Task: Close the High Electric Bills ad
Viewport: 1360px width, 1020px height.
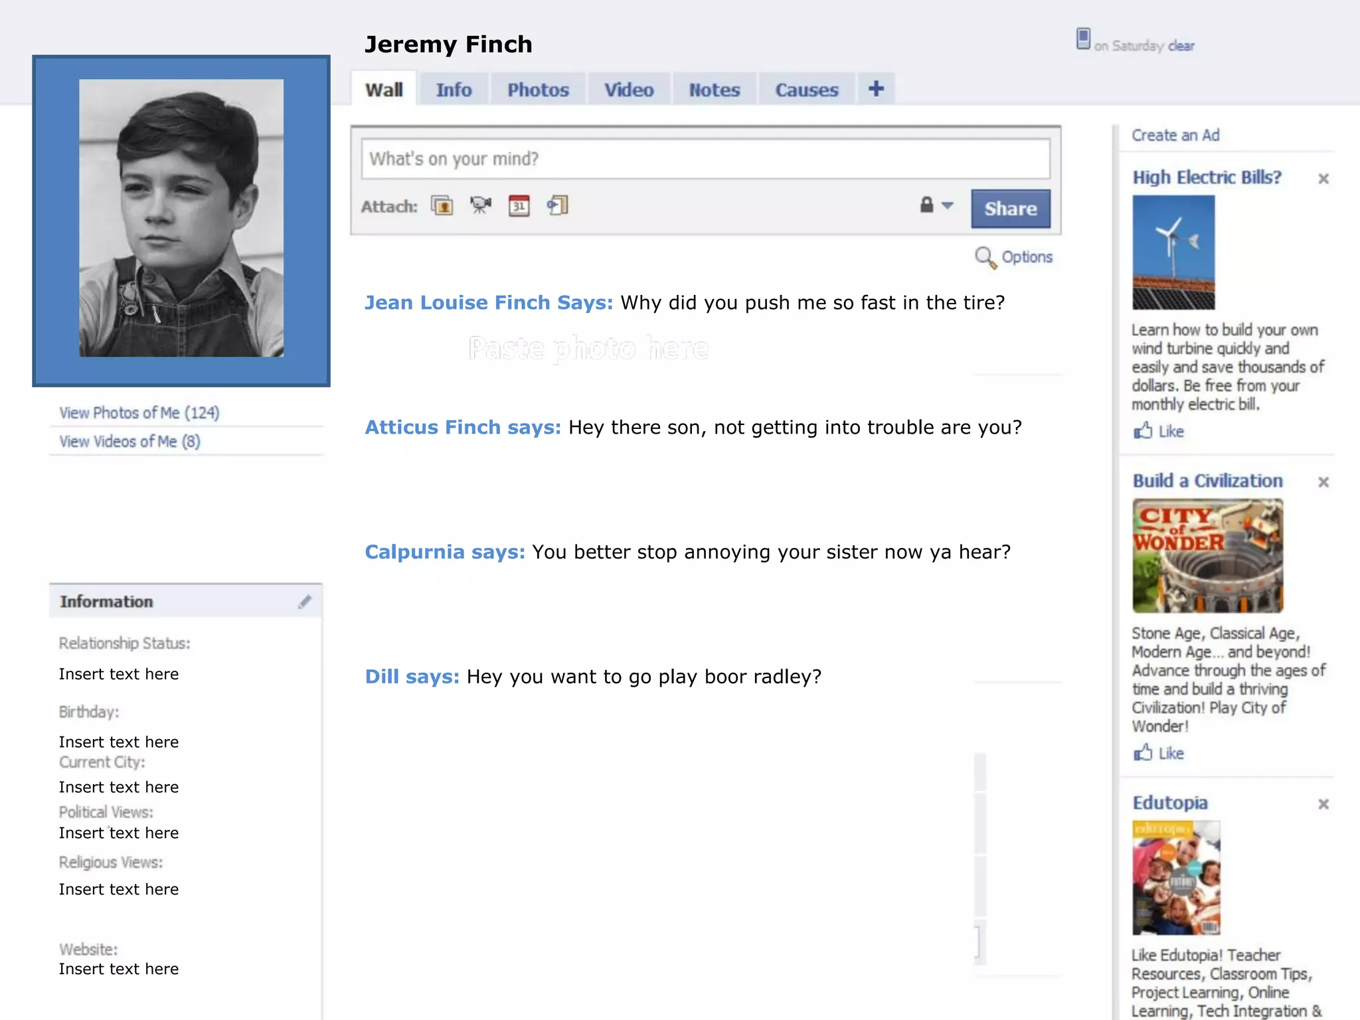Action: (1323, 179)
